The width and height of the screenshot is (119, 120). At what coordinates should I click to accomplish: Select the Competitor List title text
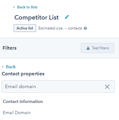tap(36, 17)
